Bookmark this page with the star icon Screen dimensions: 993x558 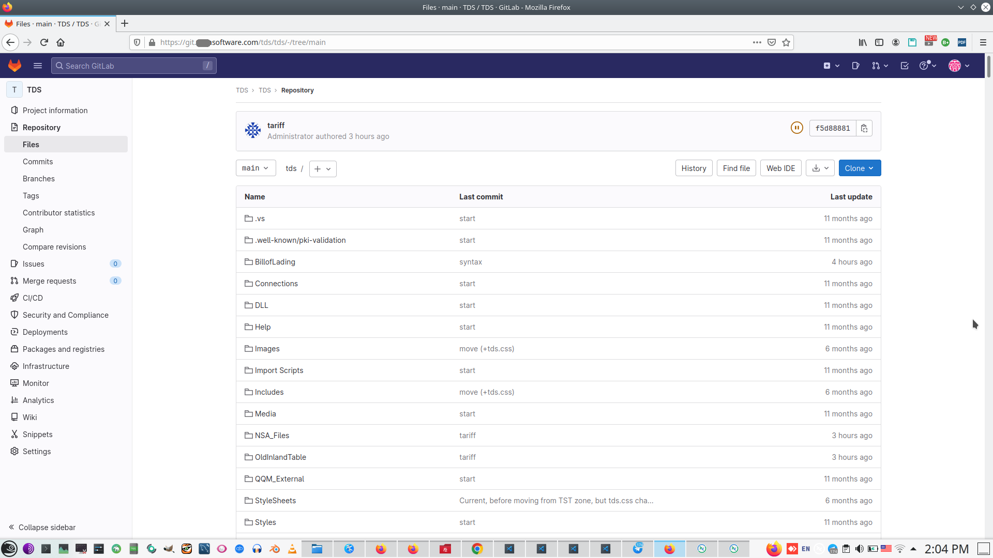pyautogui.click(x=786, y=42)
